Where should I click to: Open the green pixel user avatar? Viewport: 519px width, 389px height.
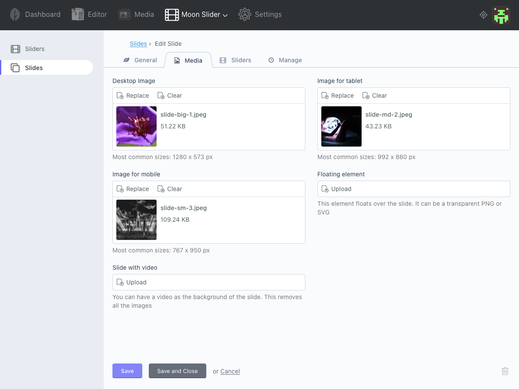coord(501,15)
